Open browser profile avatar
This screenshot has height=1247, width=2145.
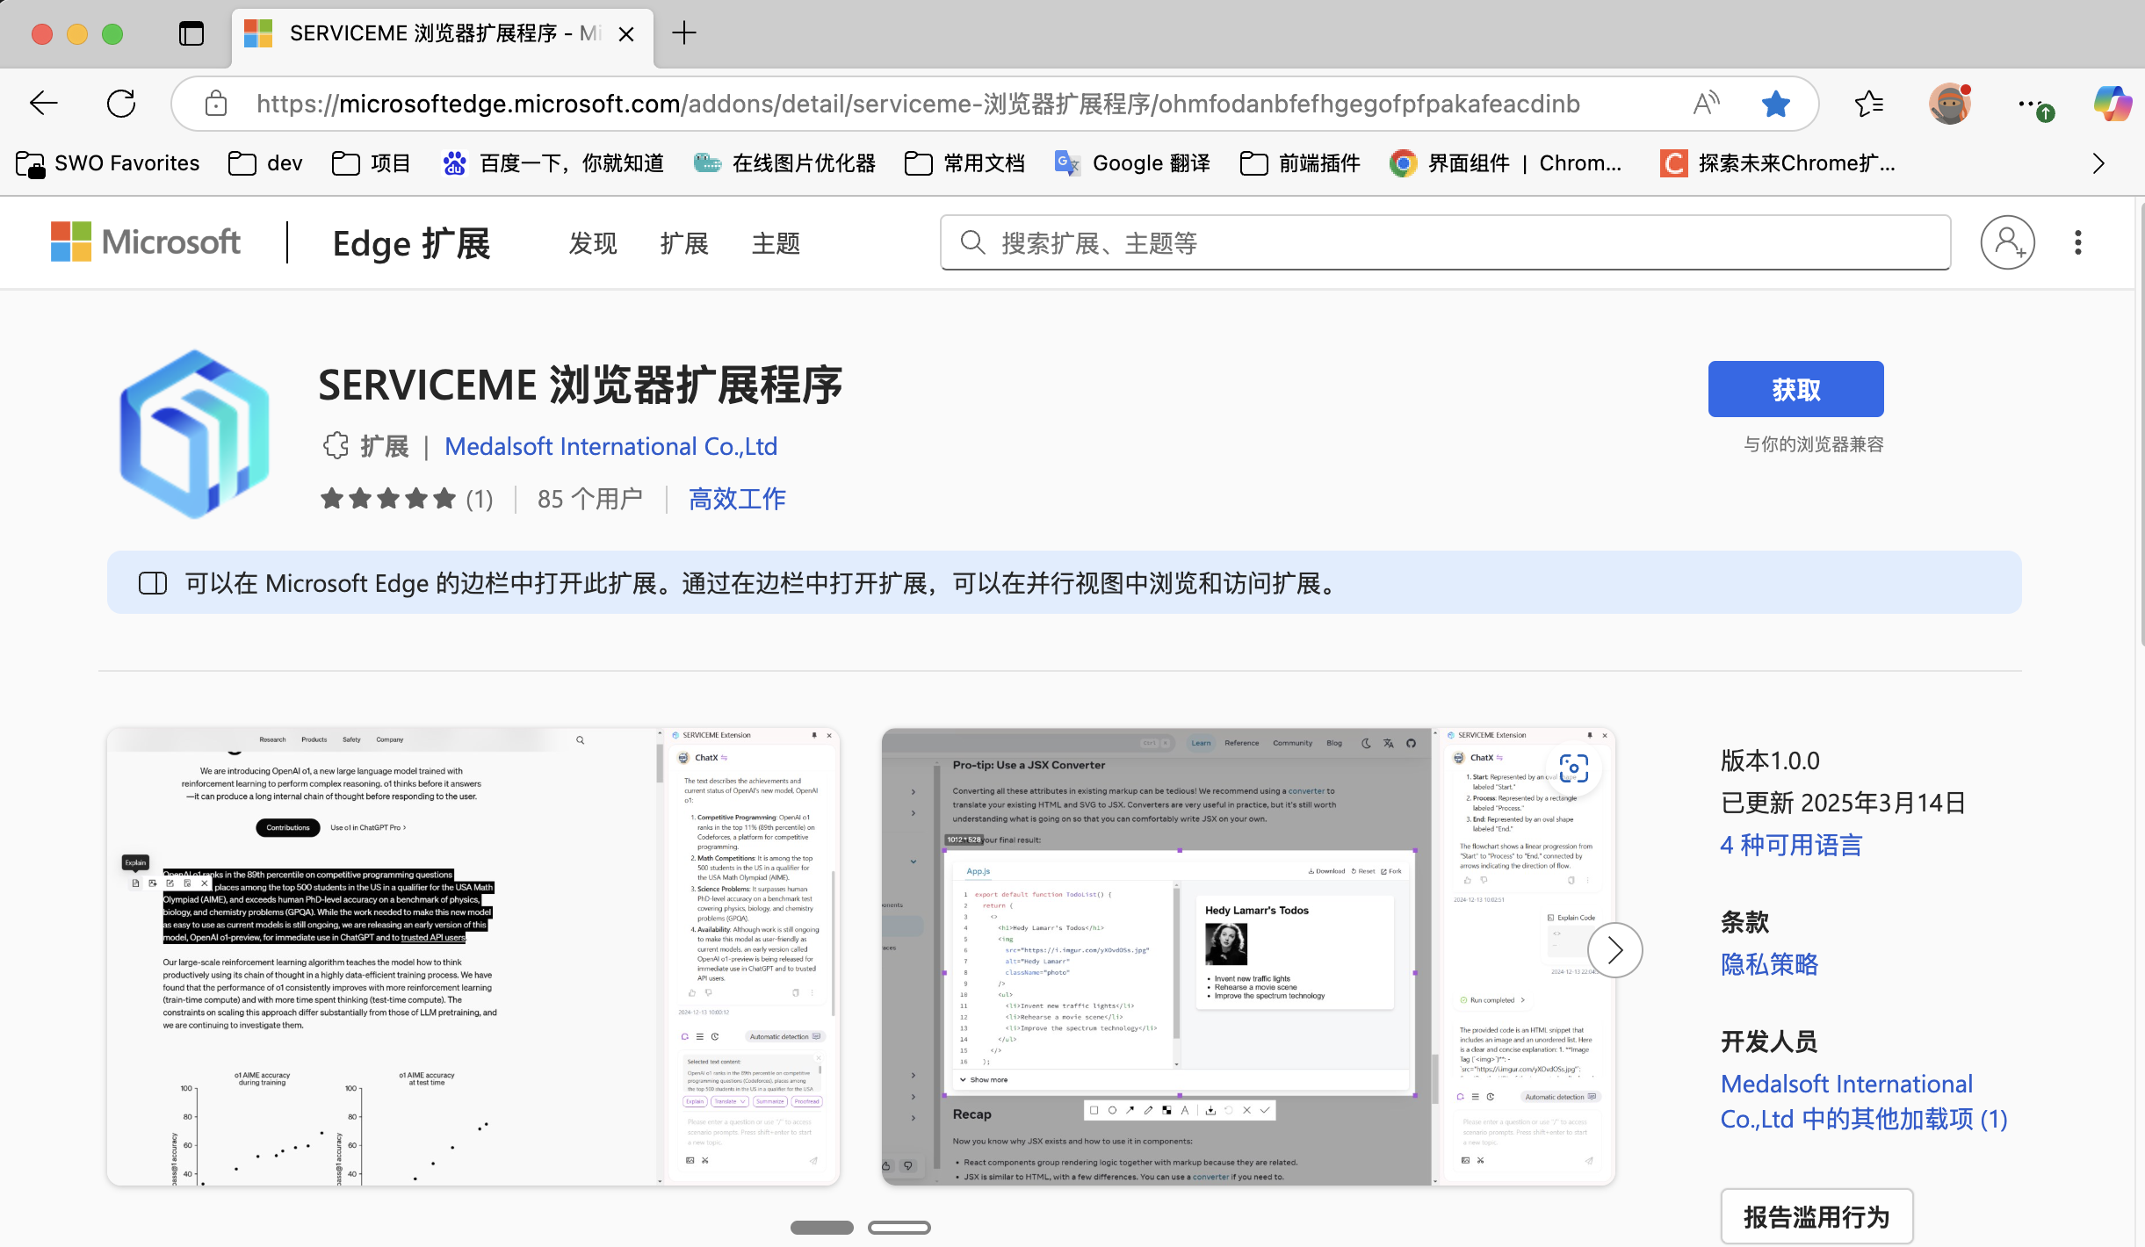[1950, 104]
